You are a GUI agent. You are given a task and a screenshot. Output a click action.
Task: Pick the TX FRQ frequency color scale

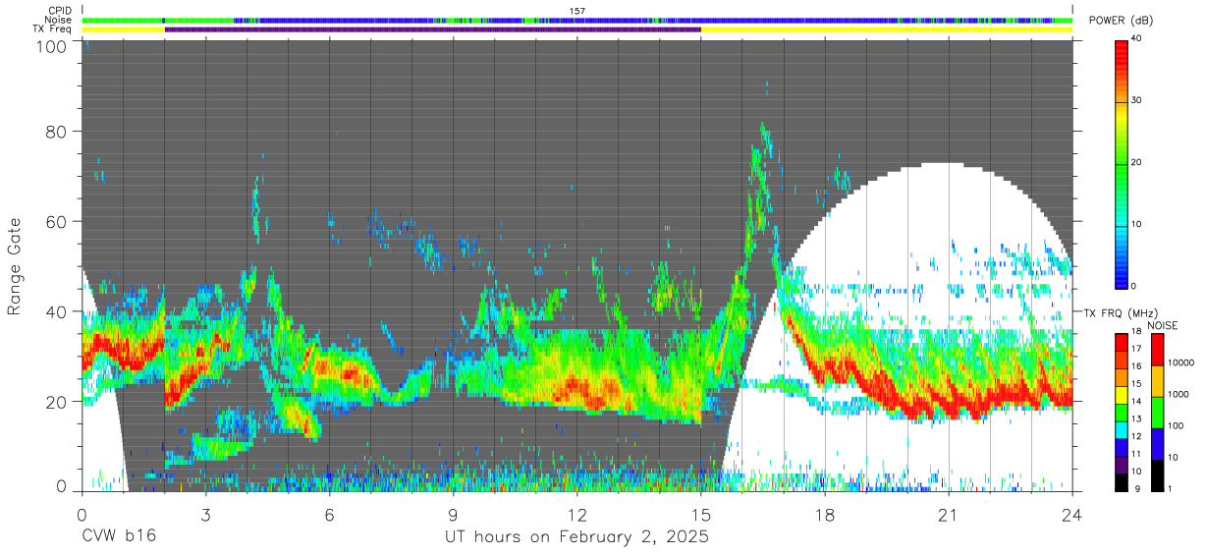pos(1122,413)
